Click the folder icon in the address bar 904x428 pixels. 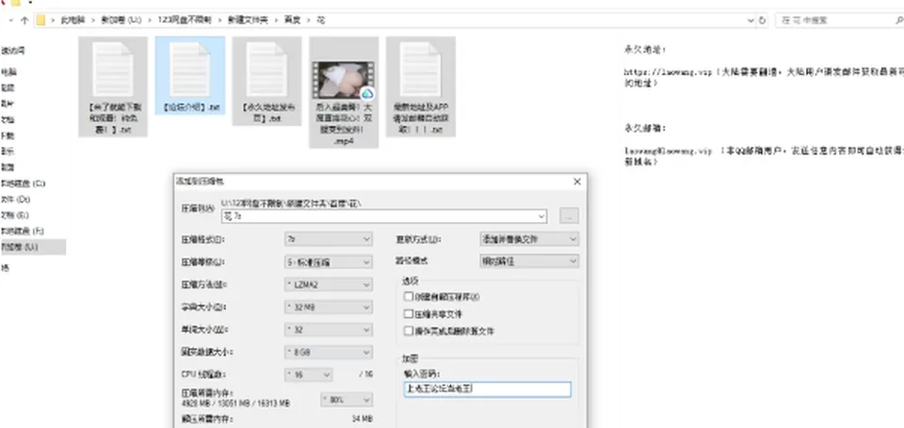(40, 20)
